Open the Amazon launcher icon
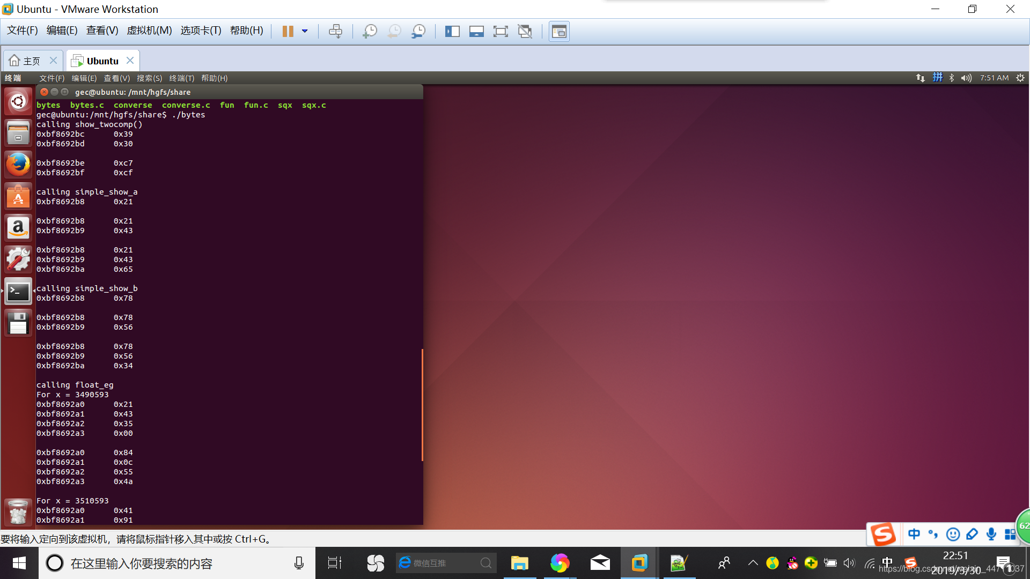This screenshot has height=579, width=1030. coord(18,228)
